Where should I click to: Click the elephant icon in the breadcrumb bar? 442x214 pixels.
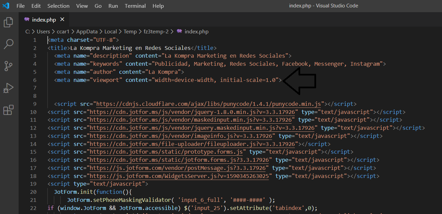pyautogui.click(x=179, y=31)
